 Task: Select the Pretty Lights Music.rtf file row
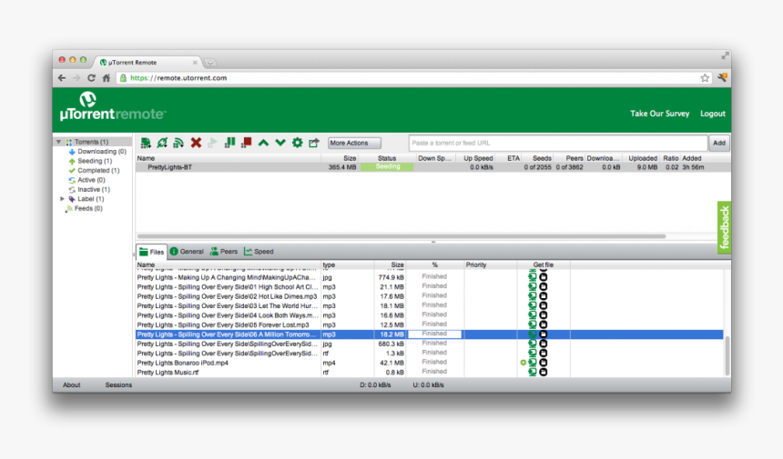[430, 373]
